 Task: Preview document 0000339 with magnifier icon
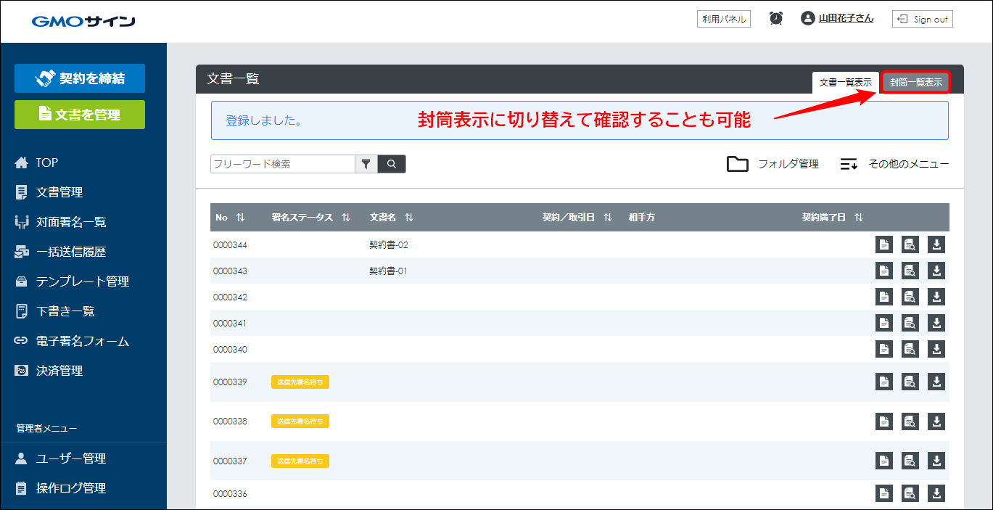click(x=910, y=382)
